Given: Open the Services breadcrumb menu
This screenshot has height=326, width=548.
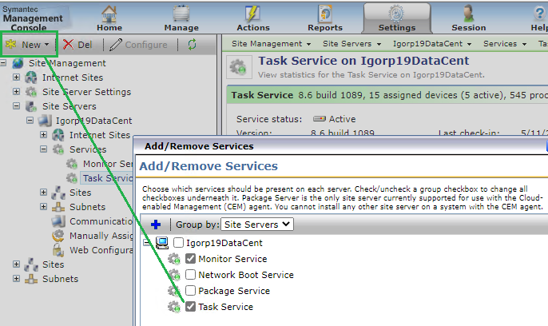Looking at the screenshot, I should click(505, 44).
